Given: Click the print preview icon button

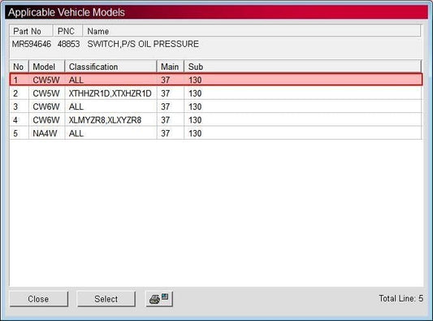Looking at the screenshot, I should click(x=159, y=298).
